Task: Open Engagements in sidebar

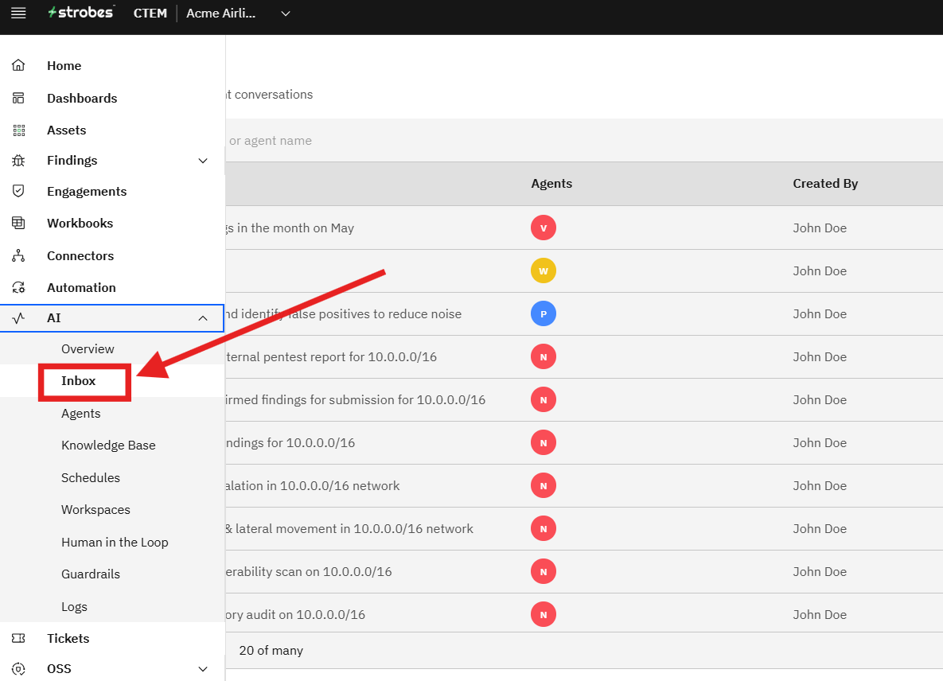Action: point(88,191)
